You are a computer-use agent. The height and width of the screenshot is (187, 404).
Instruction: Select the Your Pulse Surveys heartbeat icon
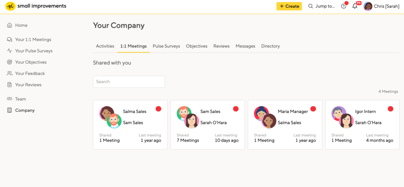click(9, 51)
